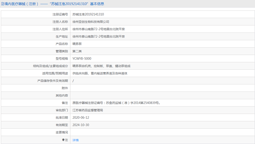Click the document icon in page header
Viewport: 255px width, 144px height.
pyautogui.click(x=3, y=4)
